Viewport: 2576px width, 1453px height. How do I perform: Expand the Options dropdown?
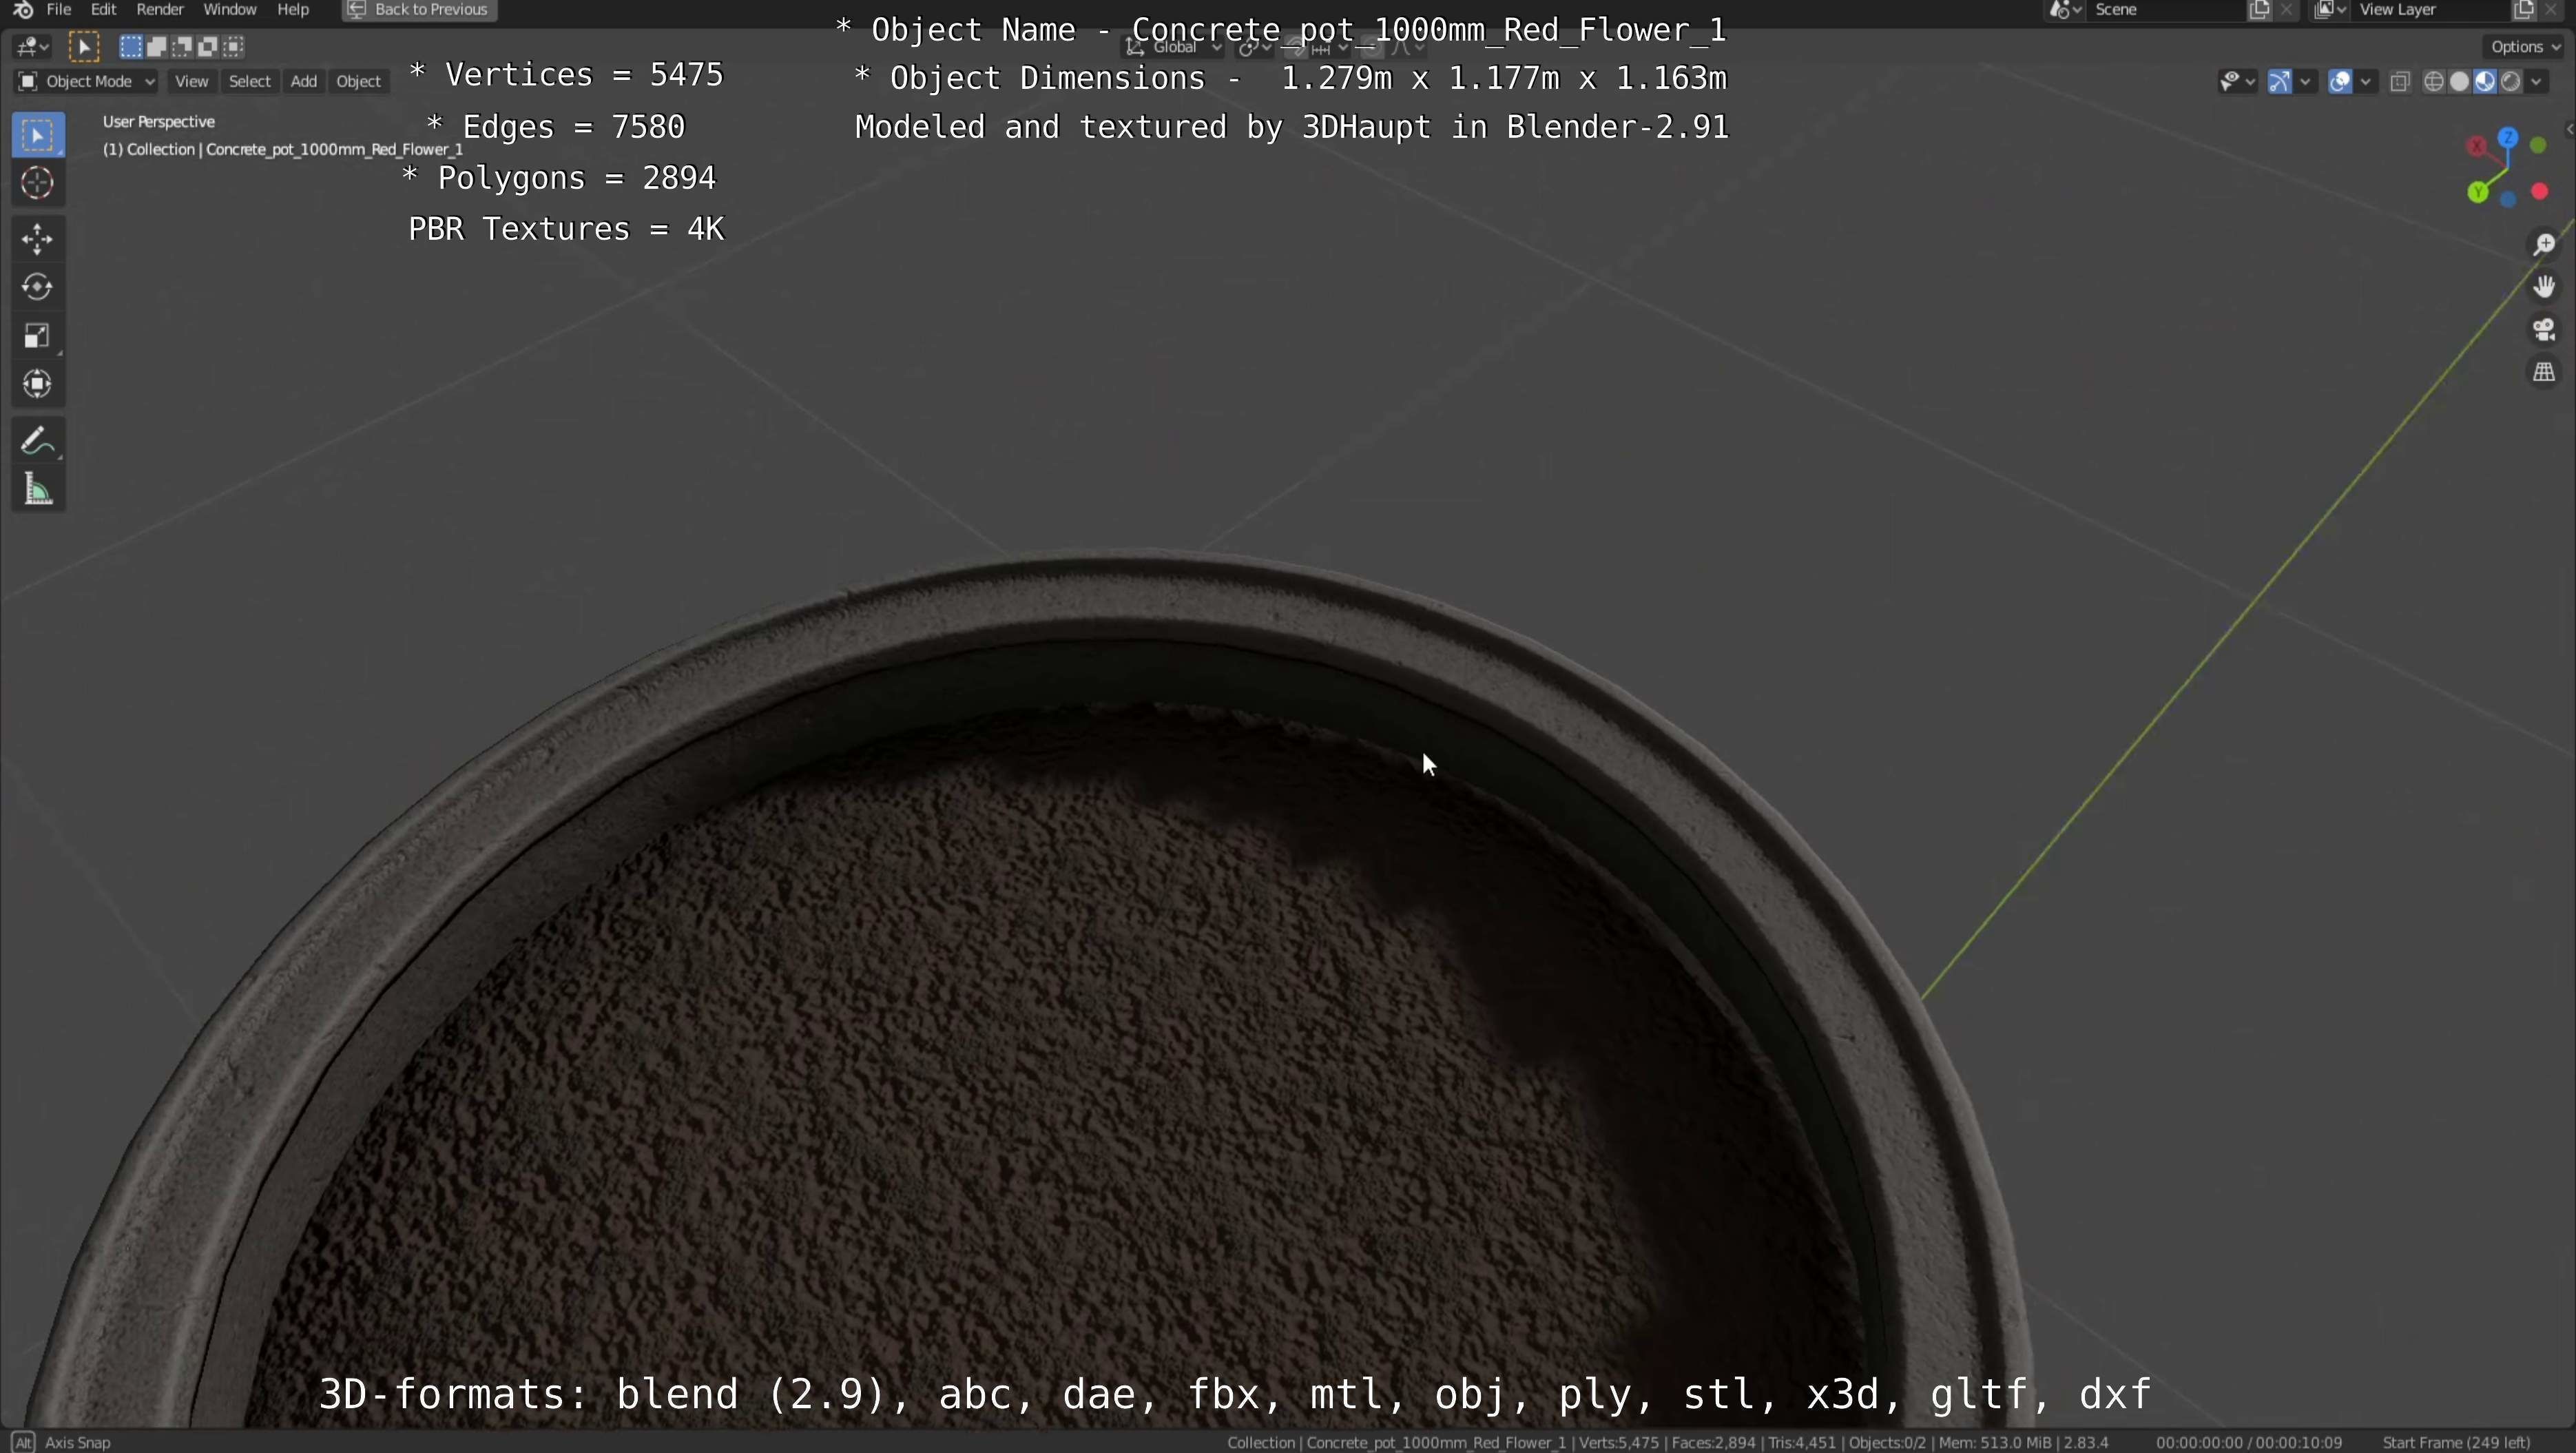click(x=2523, y=47)
